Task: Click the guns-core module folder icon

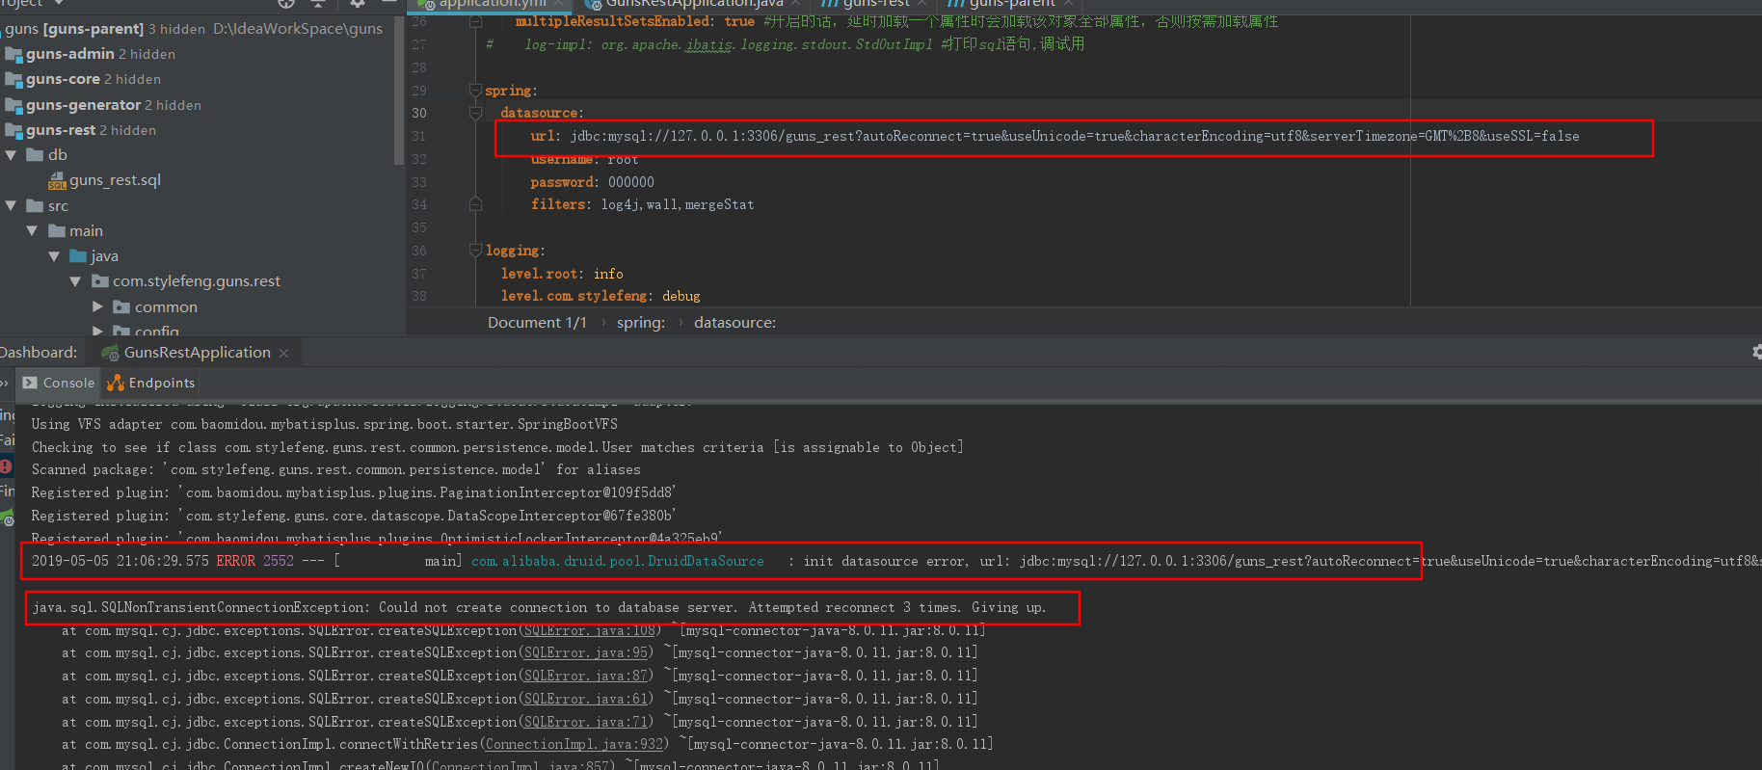Action: 13,79
